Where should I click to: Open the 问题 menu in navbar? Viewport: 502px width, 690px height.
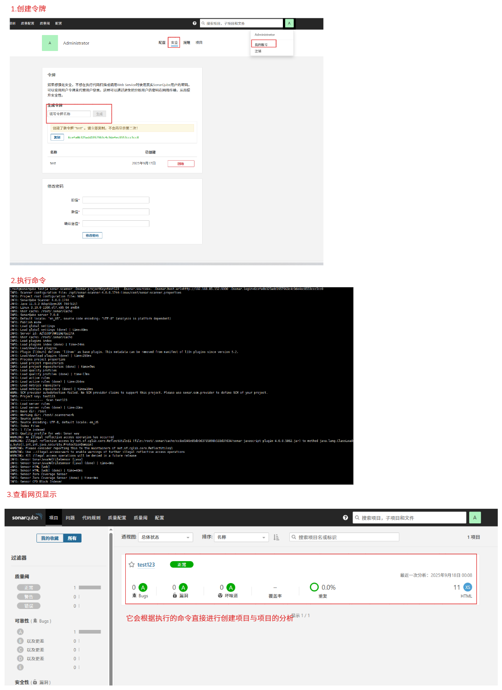70,517
